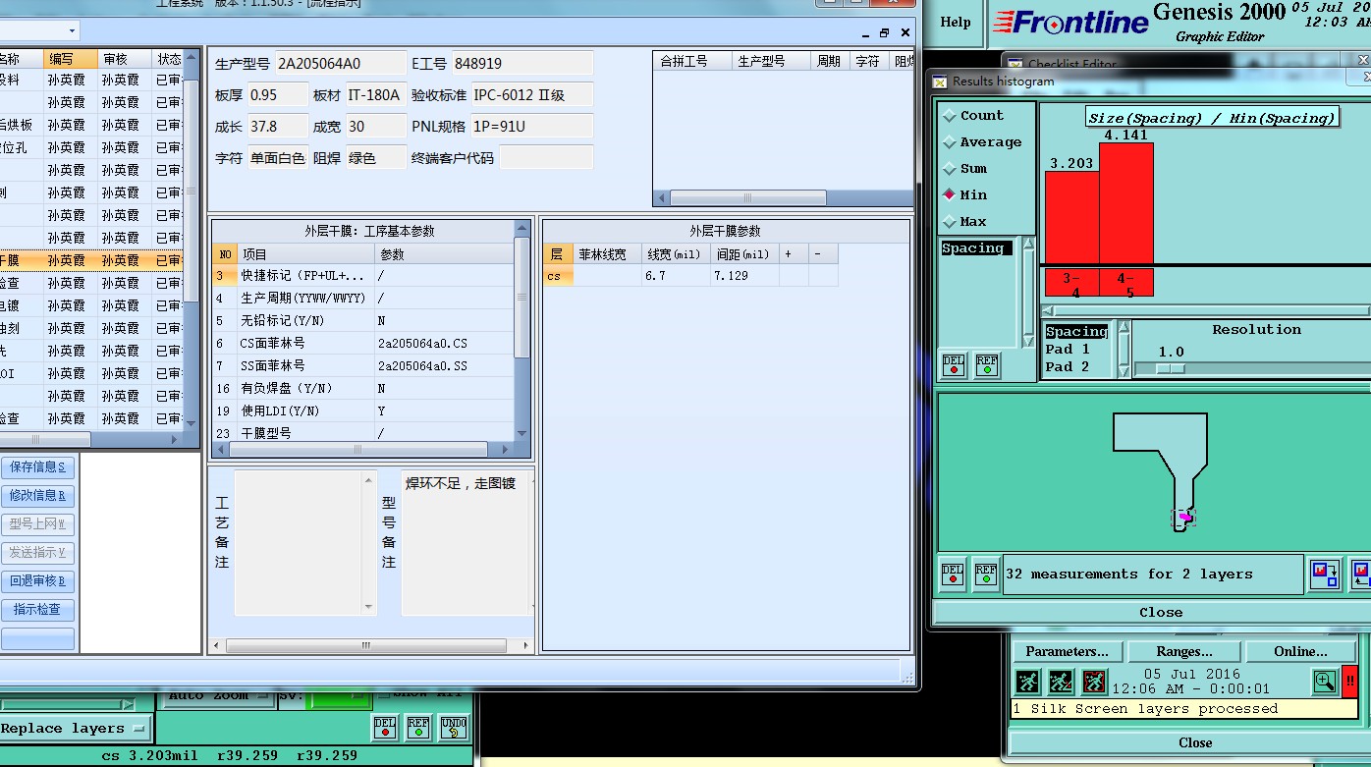The image size is (1371, 767).
Task: Click 保存信息 button
Action: pyautogui.click(x=38, y=467)
